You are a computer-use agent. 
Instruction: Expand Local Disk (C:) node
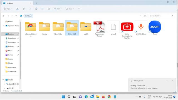[x=4, y=84]
